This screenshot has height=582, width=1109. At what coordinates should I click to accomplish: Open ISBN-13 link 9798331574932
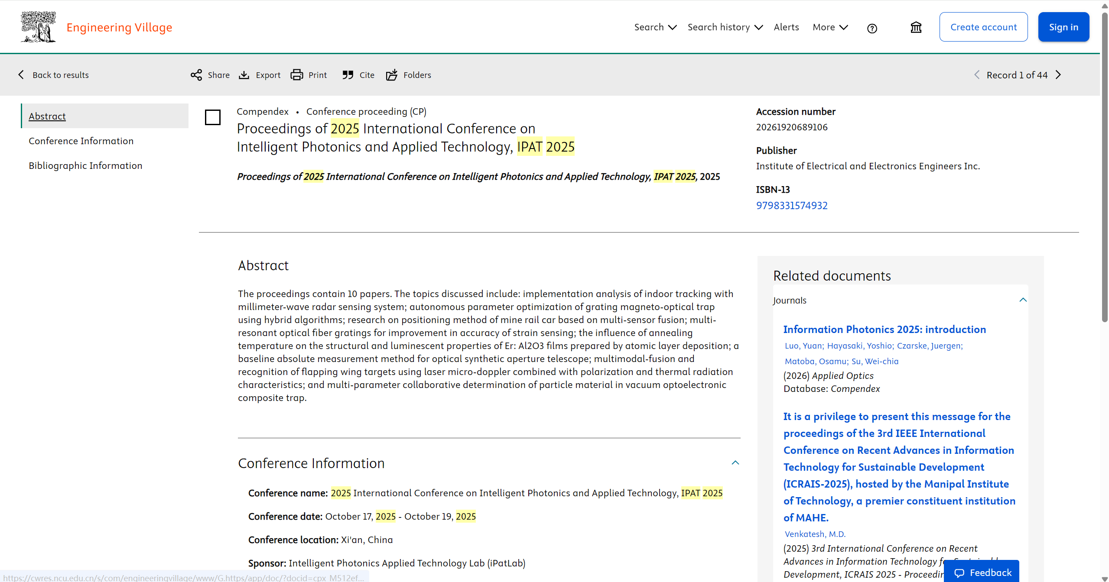point(792,205)
